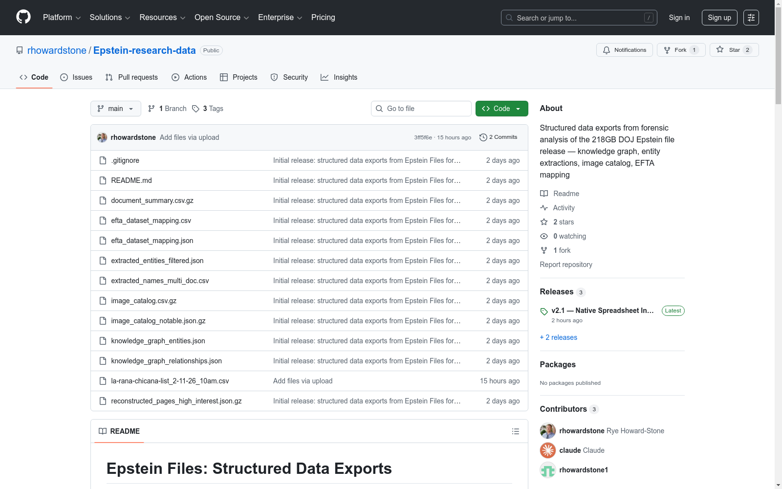This screenshot has height=489, width=782.
Task: Open claude contributor avatar
Action: pos(548,450)
